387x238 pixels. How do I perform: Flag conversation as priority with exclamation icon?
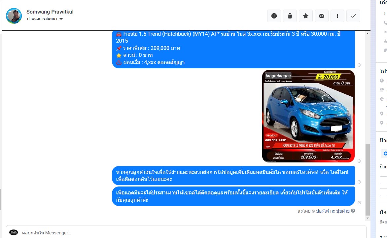click(337, 16)
